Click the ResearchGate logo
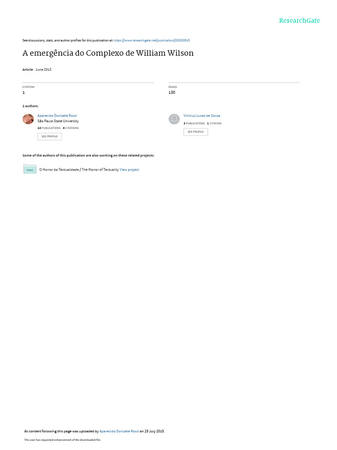Screen dimensions: 337x450 point(299,20)
